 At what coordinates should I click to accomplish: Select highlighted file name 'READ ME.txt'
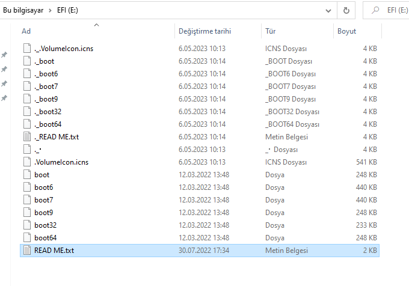point(54,251)
